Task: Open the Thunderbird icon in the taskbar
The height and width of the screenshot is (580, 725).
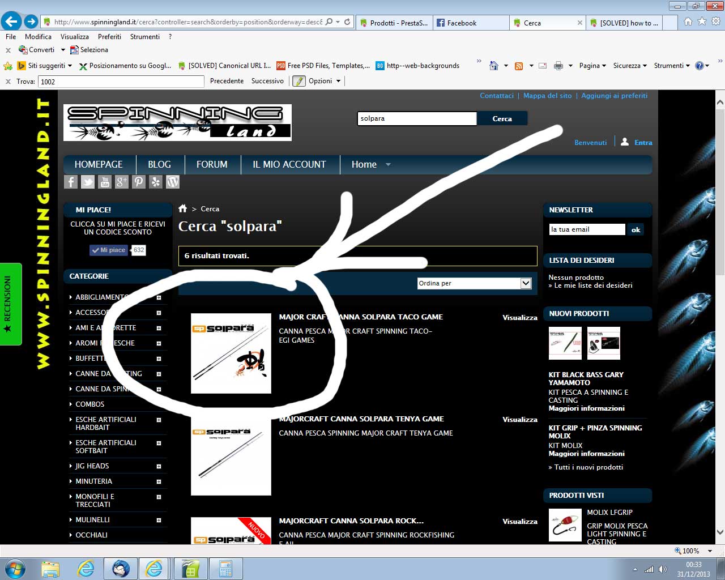Action: coord(121,569)
